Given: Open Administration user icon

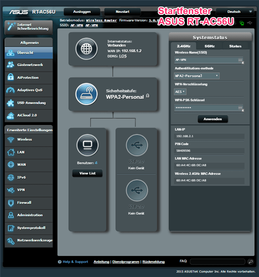Looking at the screenshot, I should tap(11, 215).
